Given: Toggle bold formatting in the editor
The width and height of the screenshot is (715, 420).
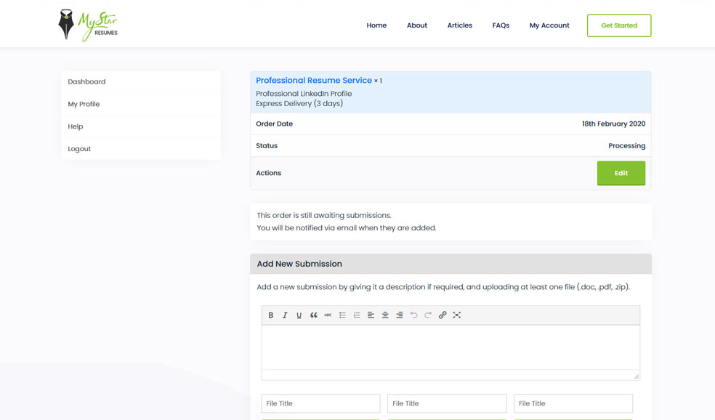Looking at the screenshot, I should coord(271,315).
